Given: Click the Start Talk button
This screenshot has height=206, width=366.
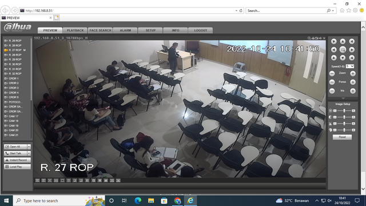Looking at the screenshot, I should [15, 153].
